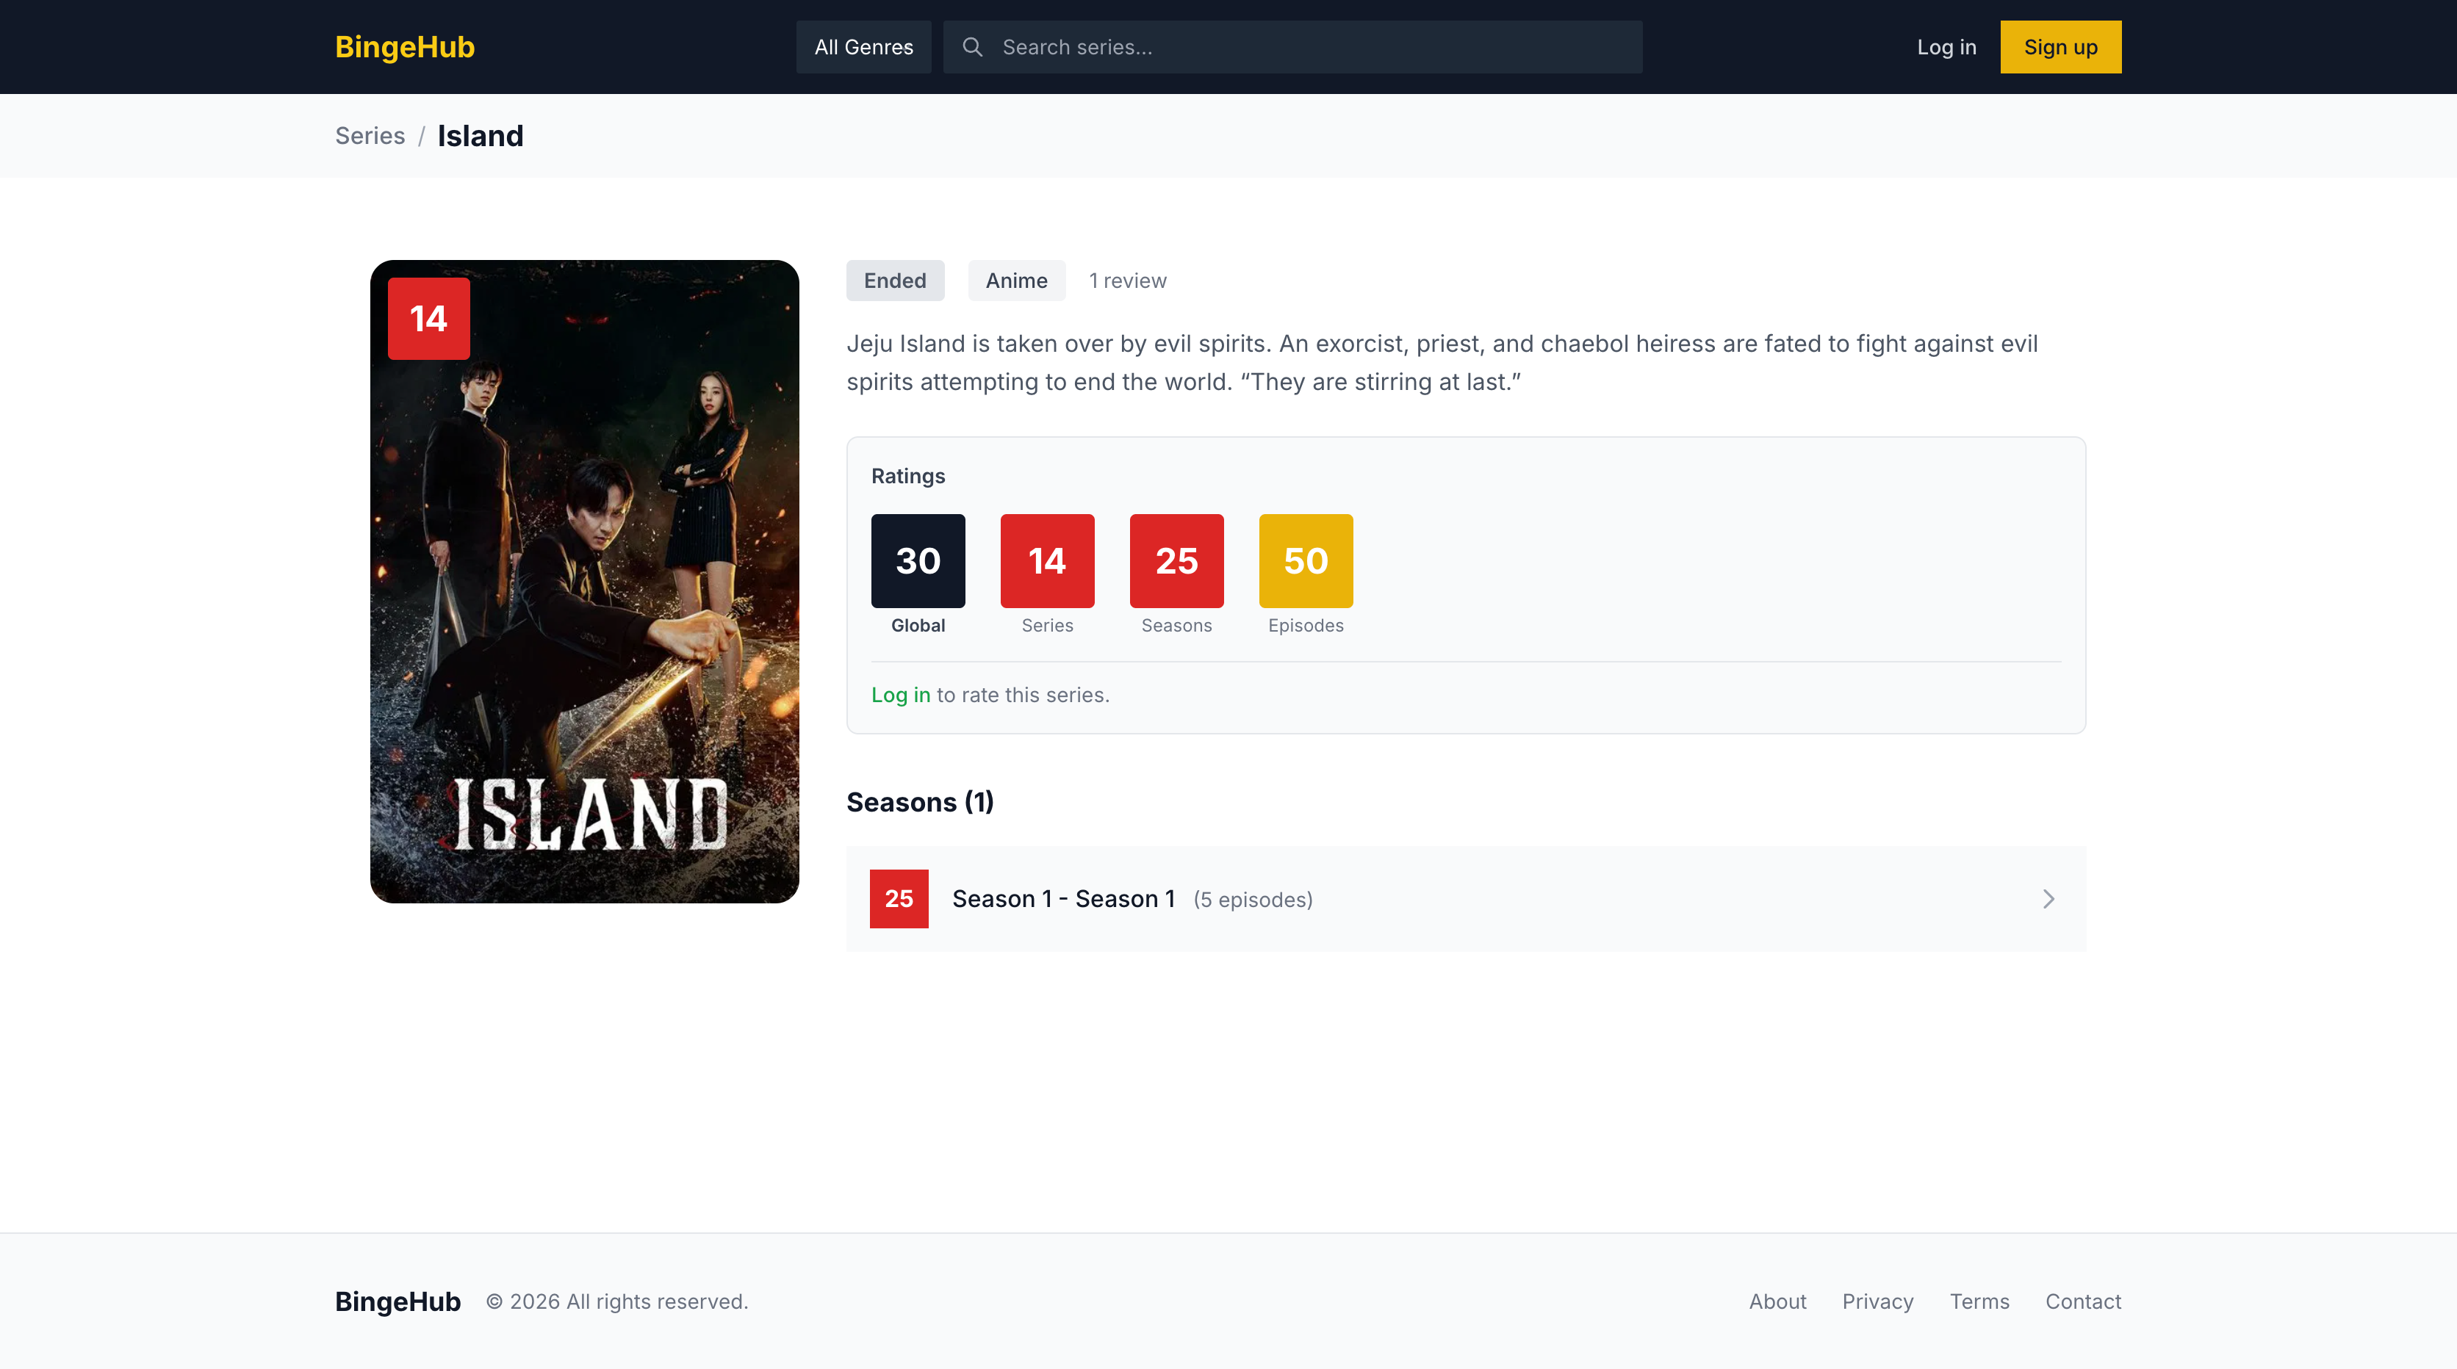Toggle the Anime genre badge
Image resolution: width=2457 pixels, height=1369 pixels.
point(1016,281)
